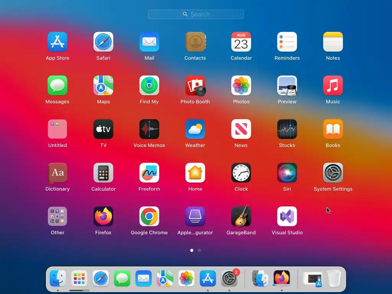Open the Home app

click(x=195, y=173)
